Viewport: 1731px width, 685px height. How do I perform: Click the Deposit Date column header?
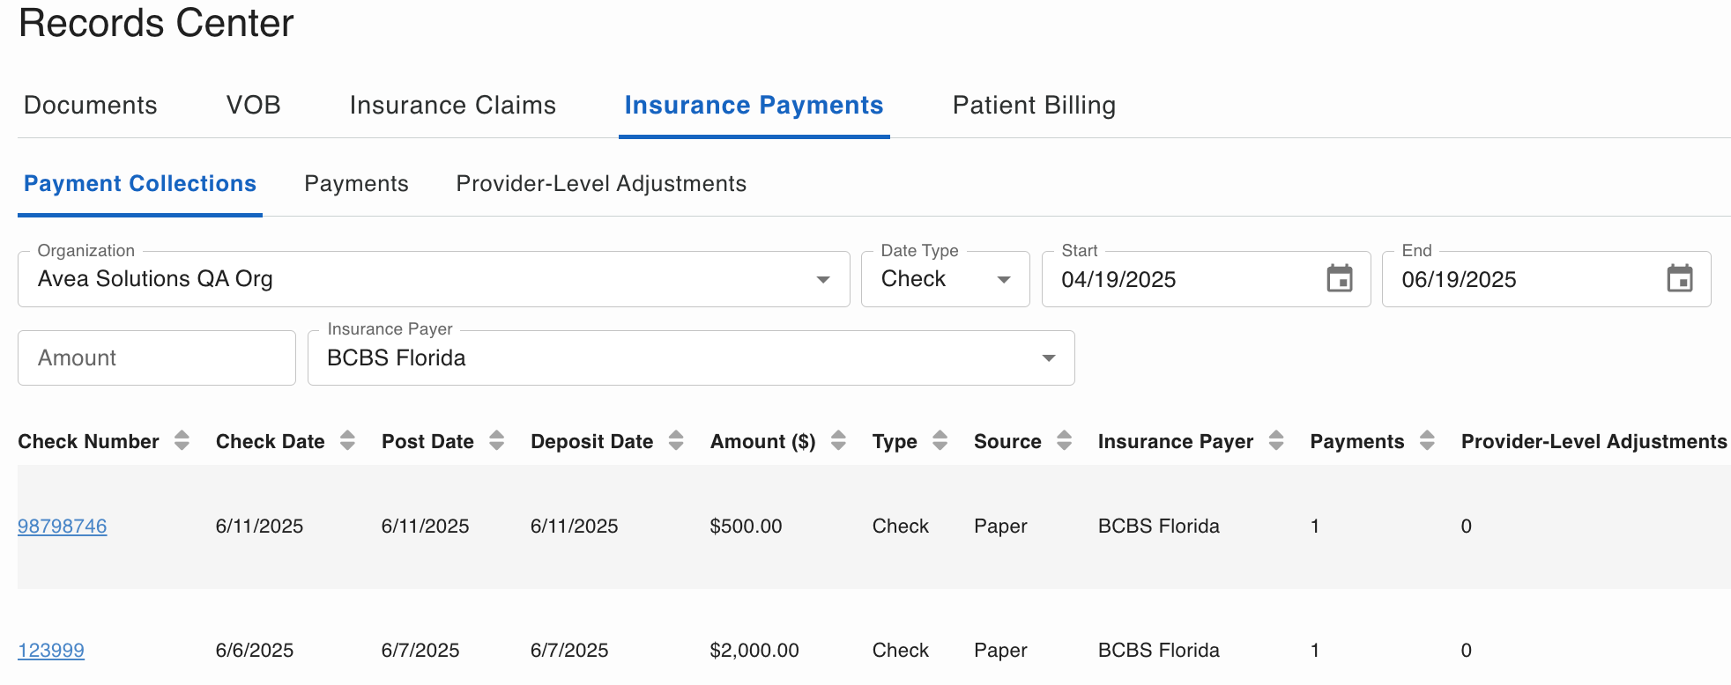[592, 442]
